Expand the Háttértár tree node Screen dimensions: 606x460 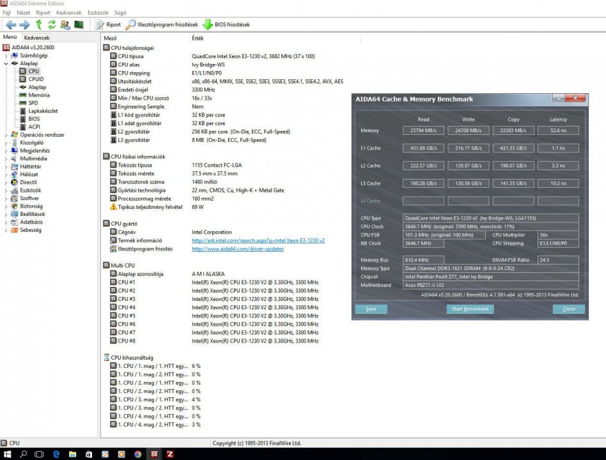click(6, 167)
